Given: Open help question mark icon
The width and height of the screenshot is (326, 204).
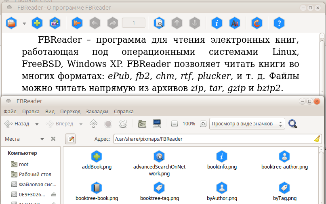Looking at the screenshot, I should pos(279,23).
